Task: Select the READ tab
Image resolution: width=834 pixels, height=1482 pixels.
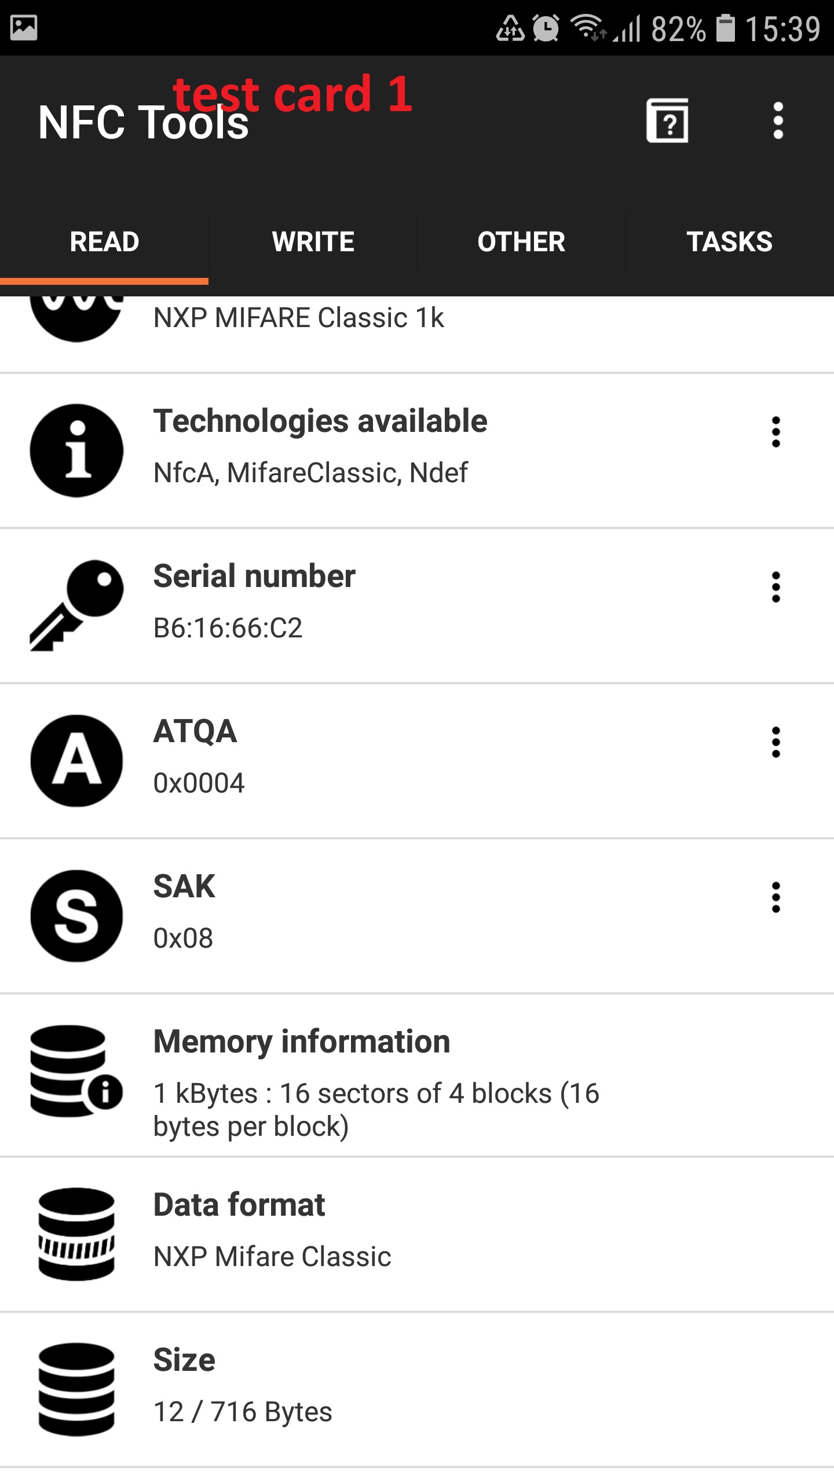Action: pyautogui.click(x=104, y=242)
